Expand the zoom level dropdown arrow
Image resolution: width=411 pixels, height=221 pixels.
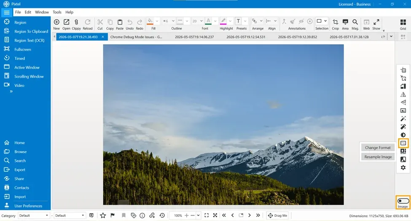coord(199,216)
